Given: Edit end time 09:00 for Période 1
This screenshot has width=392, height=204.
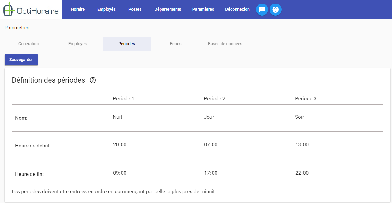Looking at the screenshot, I should coord(129,173).
